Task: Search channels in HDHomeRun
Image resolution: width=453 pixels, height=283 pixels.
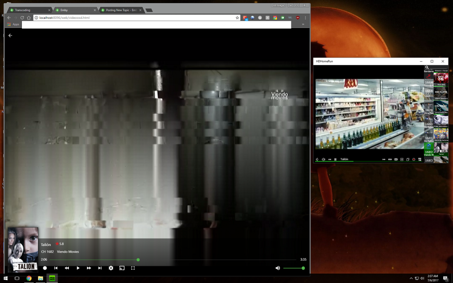Action: pyautogui.click(x=427, y=68)
